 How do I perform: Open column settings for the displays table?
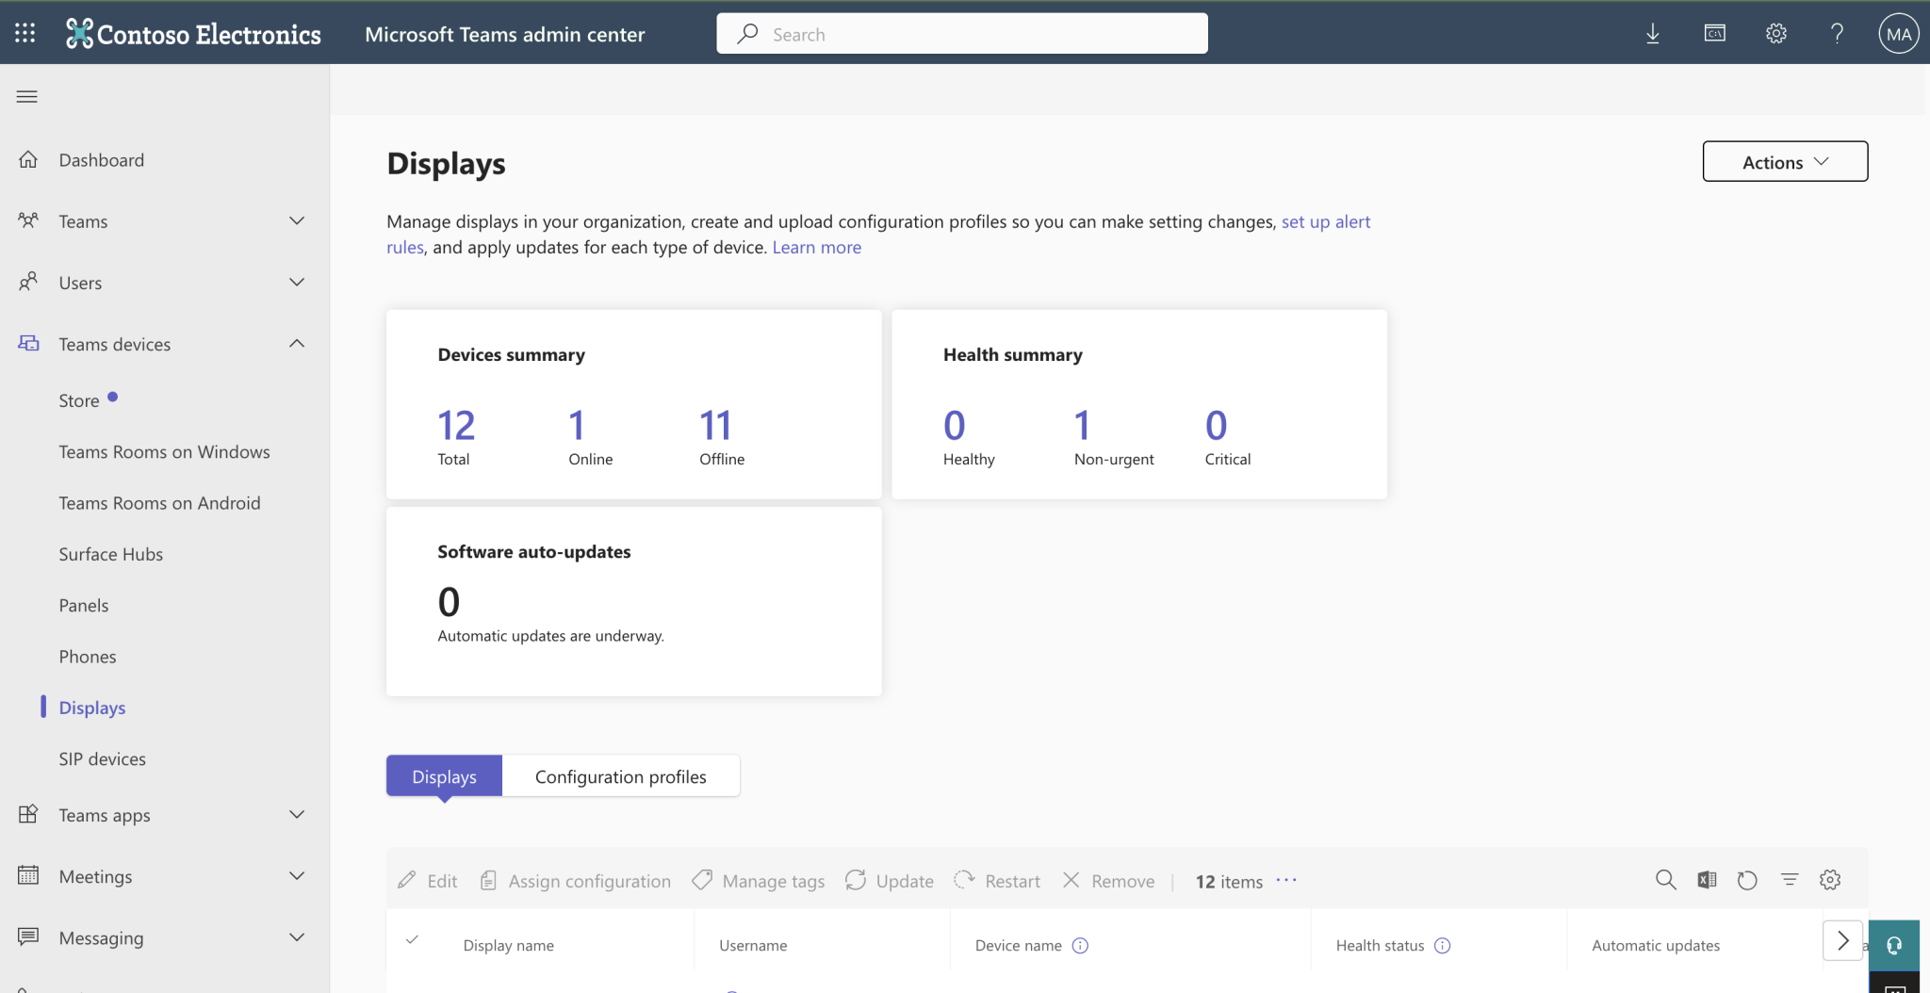[x=1829, y=879]
